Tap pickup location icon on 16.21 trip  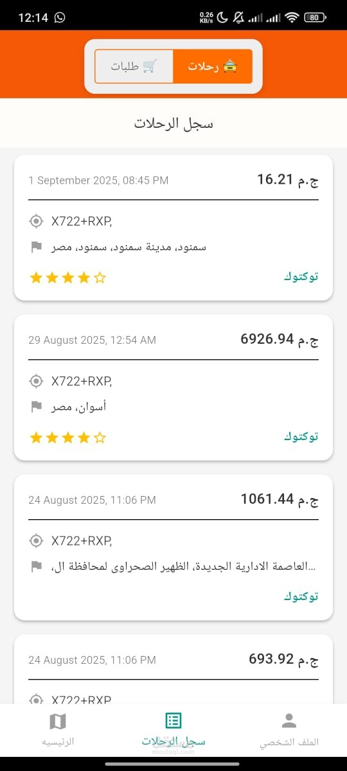[x=36, y=222]
